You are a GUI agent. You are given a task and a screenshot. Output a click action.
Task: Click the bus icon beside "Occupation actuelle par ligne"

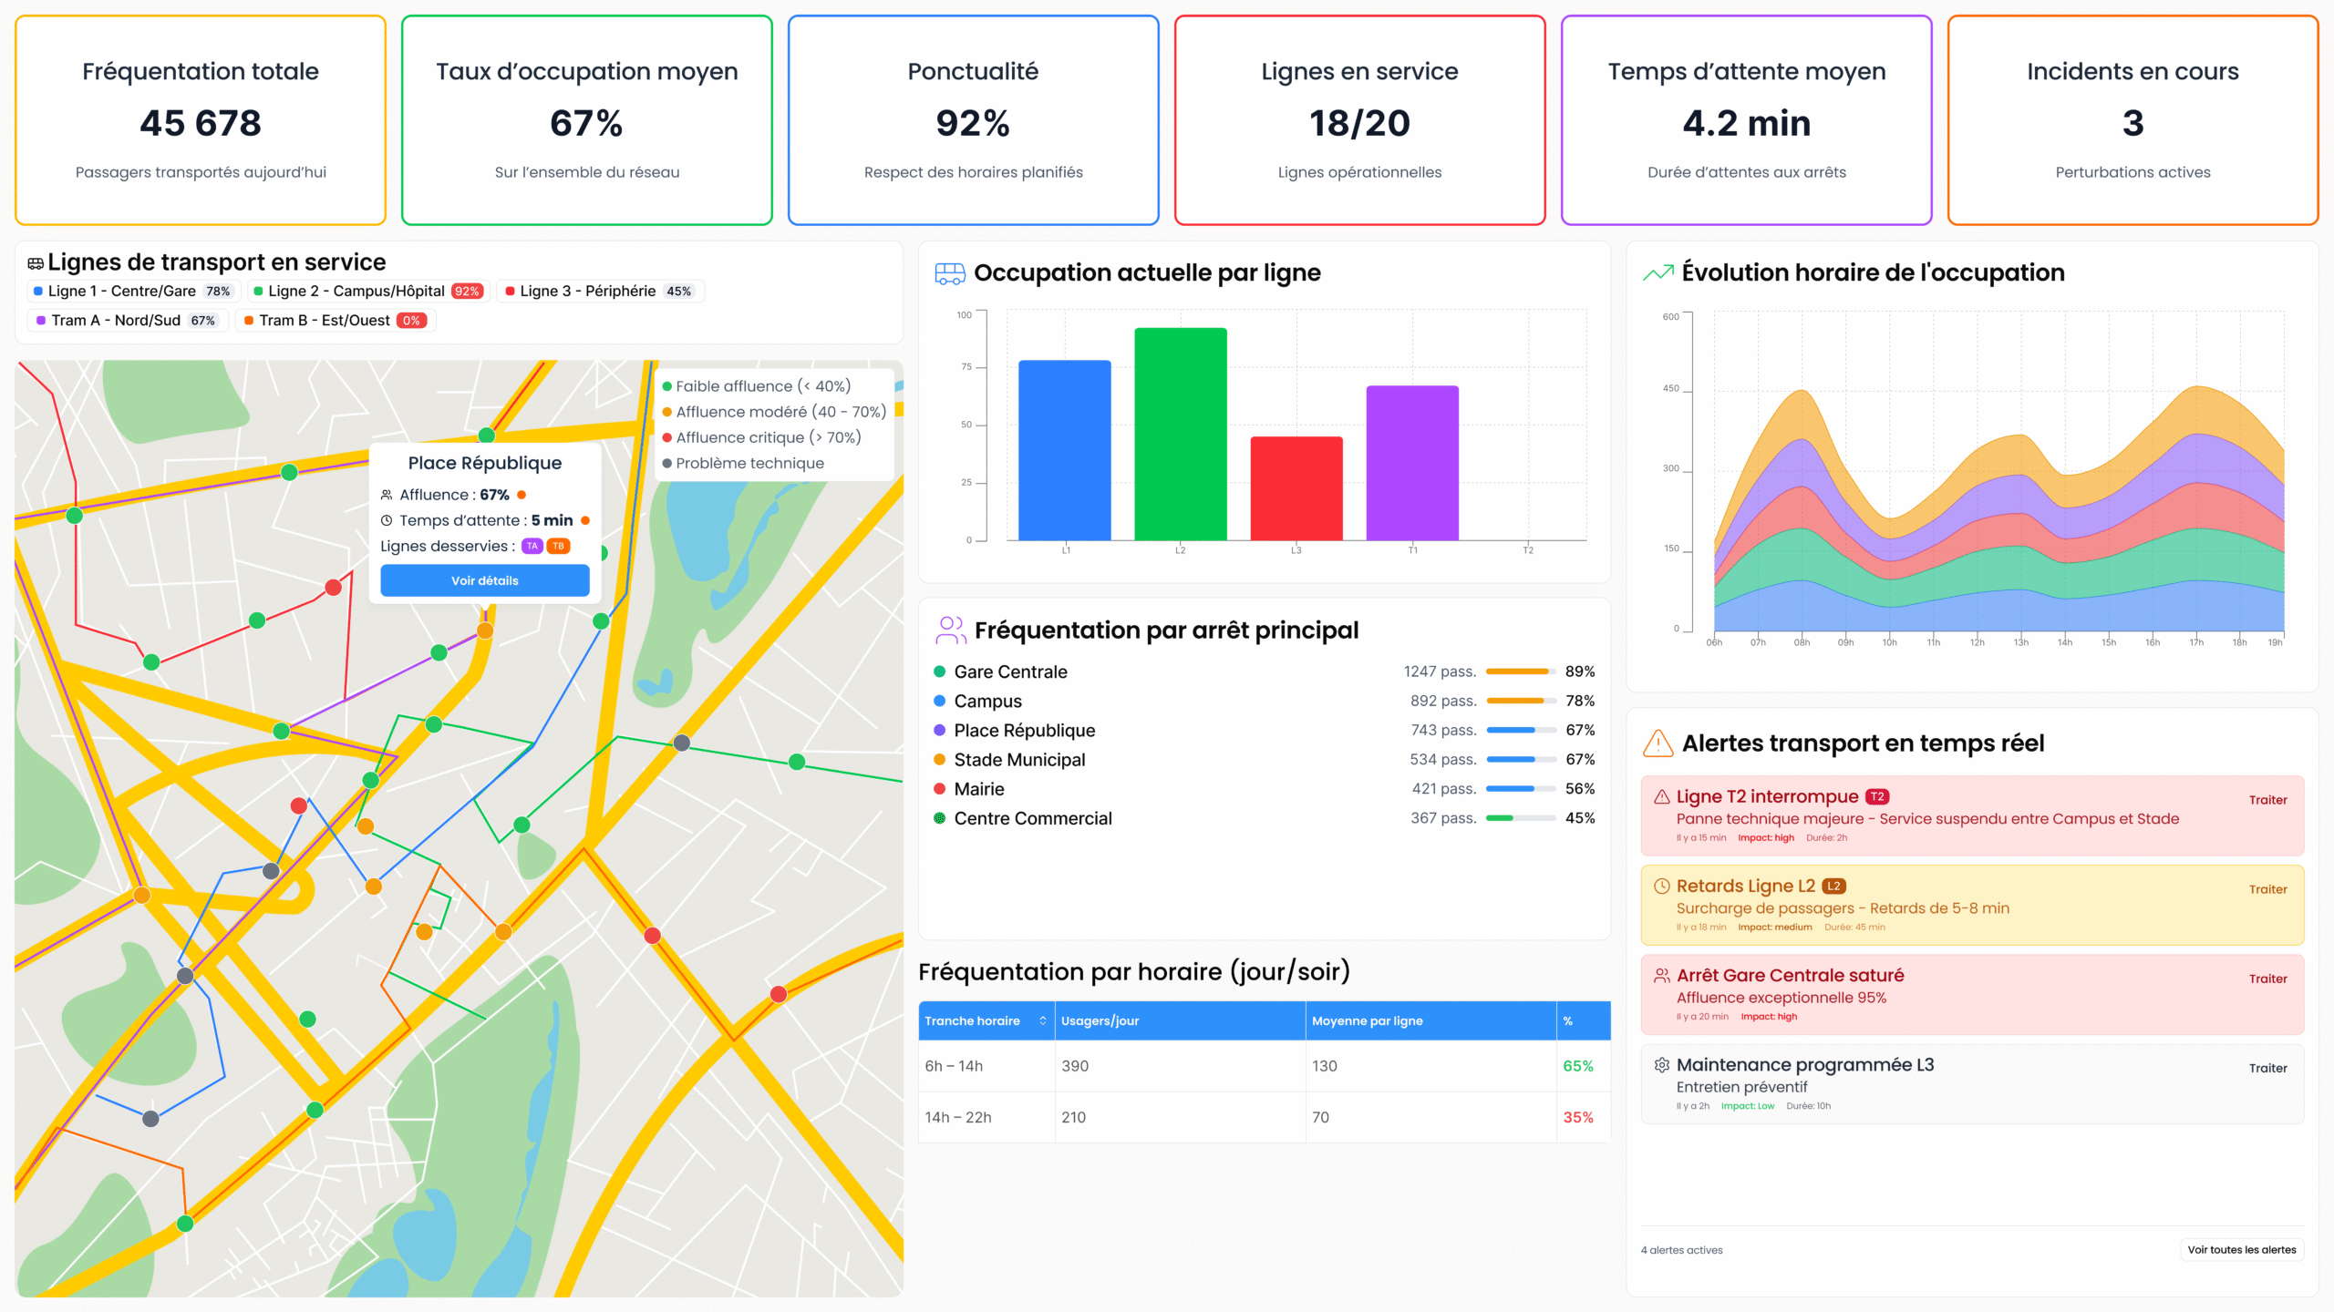tap(951, 272)
